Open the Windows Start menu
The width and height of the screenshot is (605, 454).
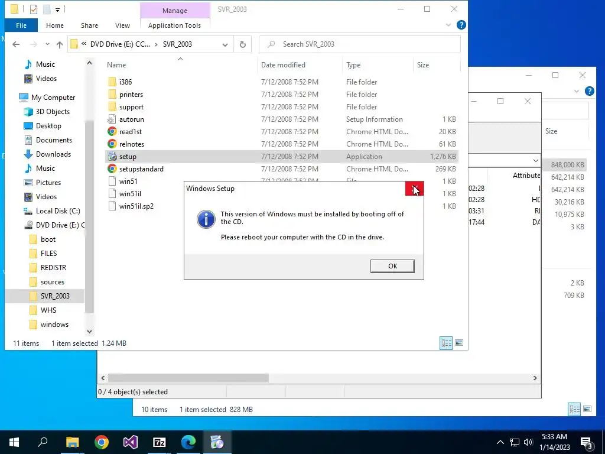tap(14, 442)
